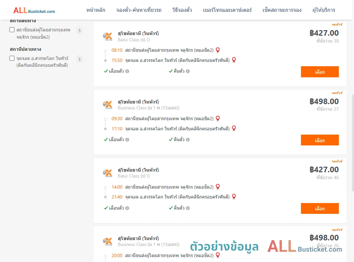Open the หน้าหลัก menu item
Viewport: 354px width, 262px height.
coord(96,10)
